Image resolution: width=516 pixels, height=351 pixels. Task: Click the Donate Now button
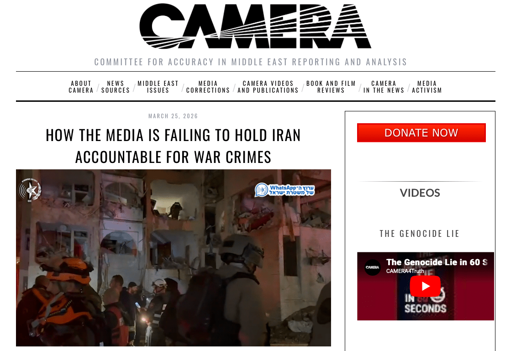421,132
